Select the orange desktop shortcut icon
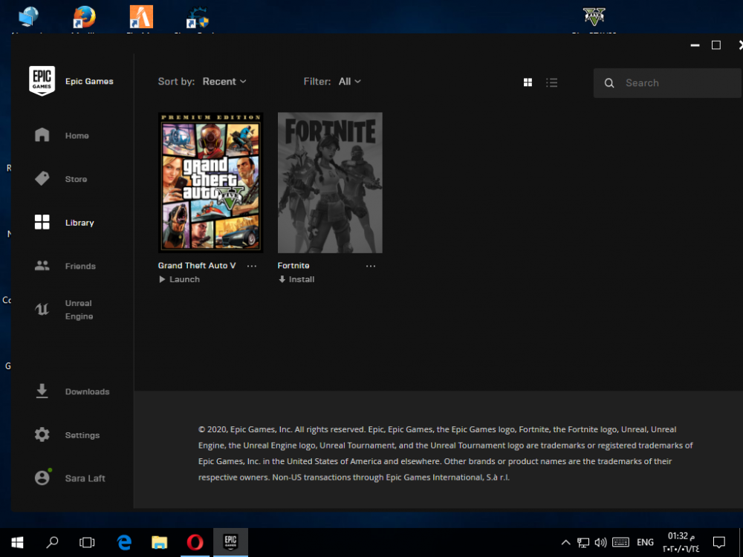The width and height of the screenshot is (743, 557). click(141, 18)
